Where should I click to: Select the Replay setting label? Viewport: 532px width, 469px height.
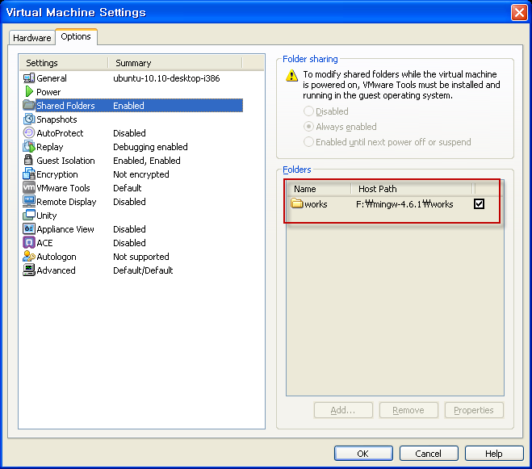tap(50, 147)
